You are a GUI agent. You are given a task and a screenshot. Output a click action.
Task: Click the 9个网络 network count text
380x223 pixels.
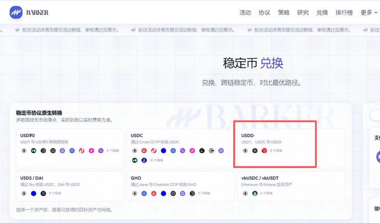point(112,151)
